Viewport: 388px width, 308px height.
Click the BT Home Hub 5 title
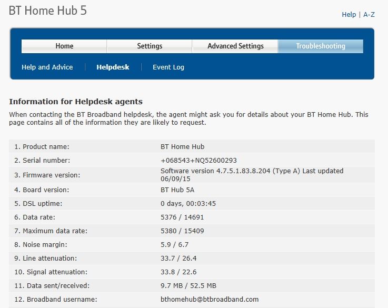click(x=48, y=11)
